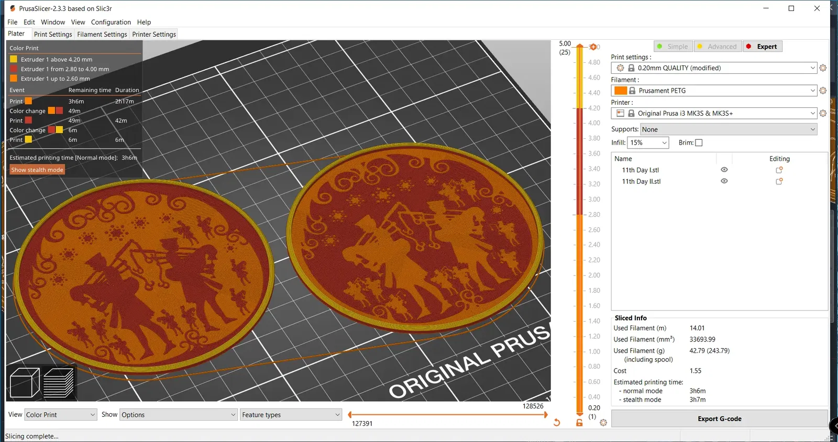Click the Export G-code button

[720, 419]
